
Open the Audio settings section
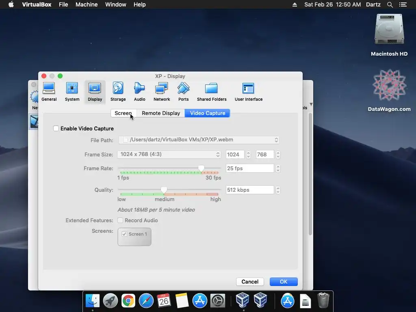click(x=139, y=92)
